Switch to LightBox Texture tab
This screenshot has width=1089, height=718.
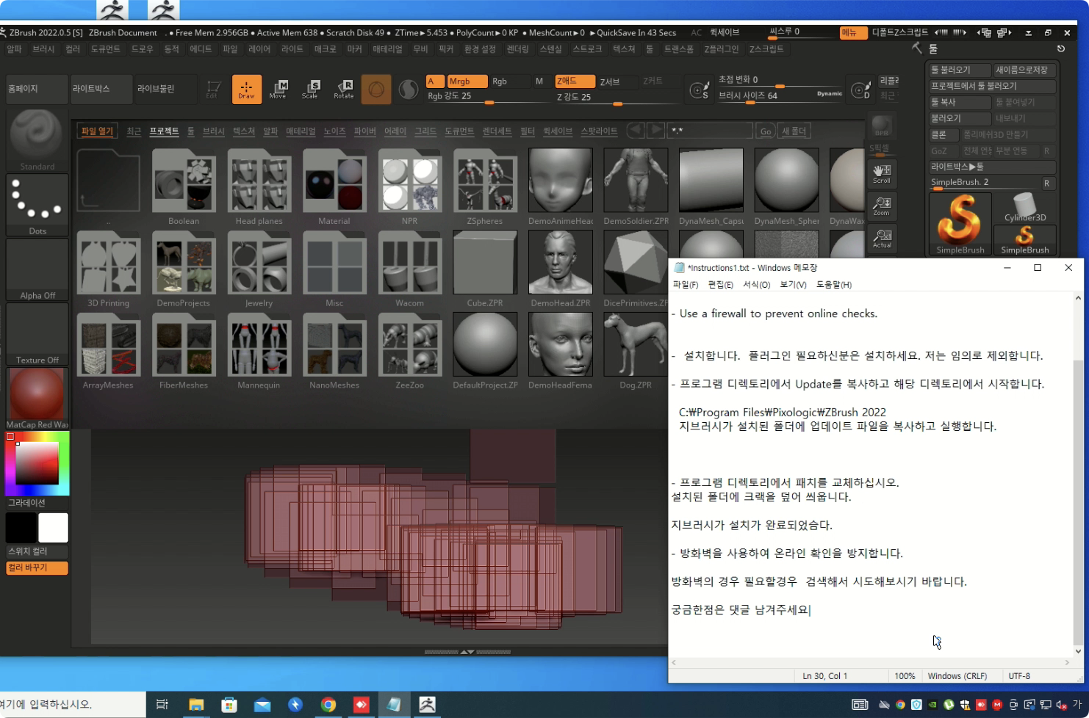click(243, 131)
